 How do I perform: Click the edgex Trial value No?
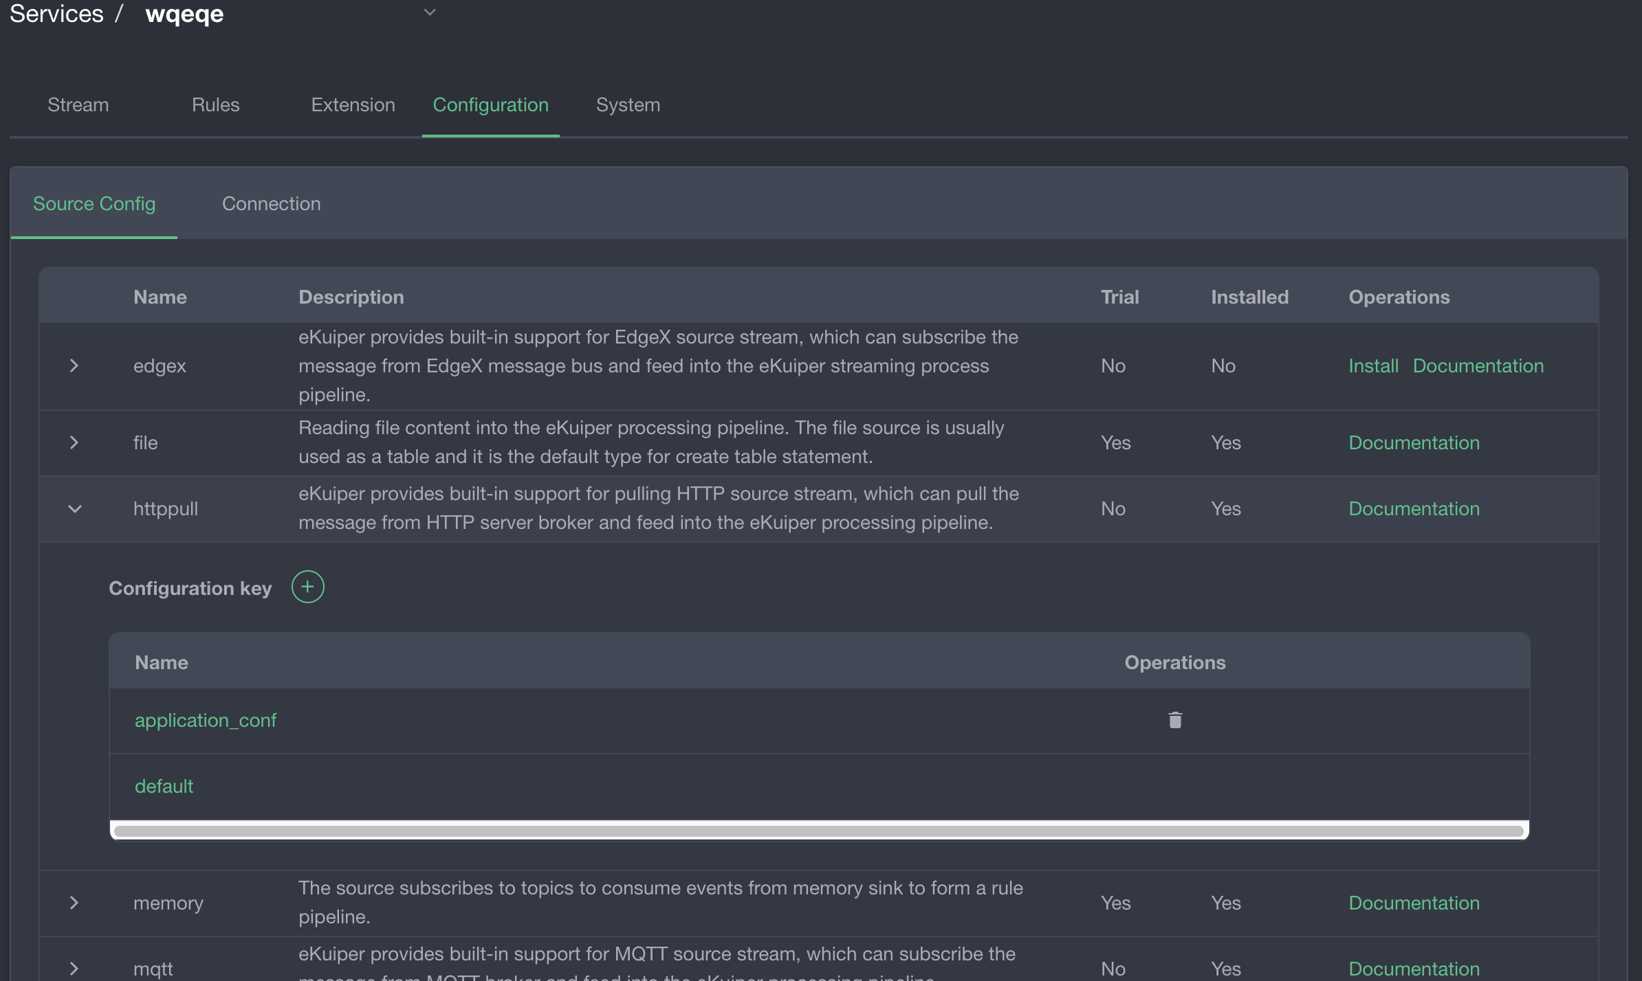click(1113, 365)
